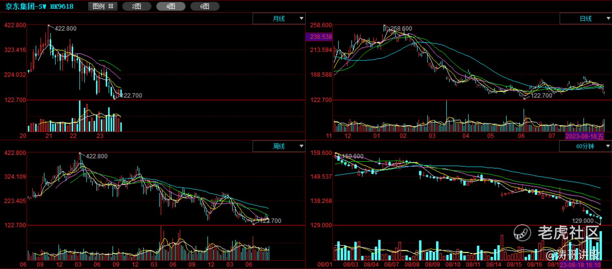Click year label 22 on monthly chart
The height and width of the screenshot is (269, 612).
click(73, 136)
